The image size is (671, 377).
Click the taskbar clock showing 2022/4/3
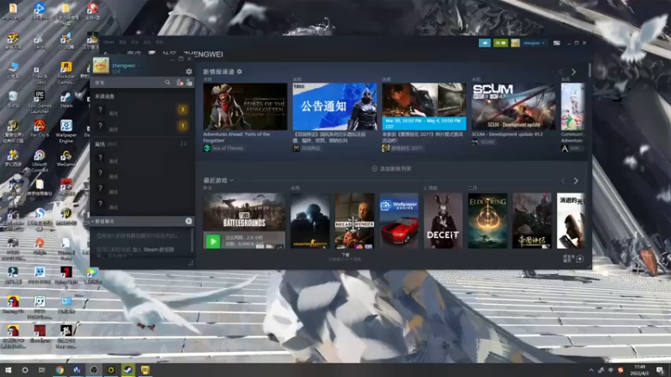639,370
